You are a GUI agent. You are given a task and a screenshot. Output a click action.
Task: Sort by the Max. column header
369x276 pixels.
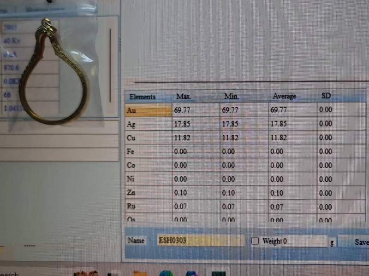[x=184, y=97]
